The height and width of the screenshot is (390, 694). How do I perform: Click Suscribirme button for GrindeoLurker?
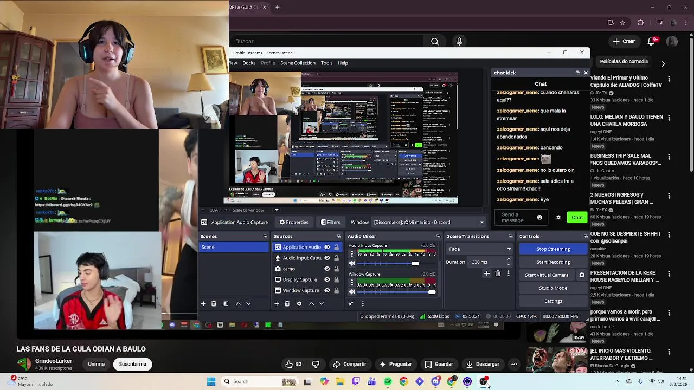click(x=132, y=365)
